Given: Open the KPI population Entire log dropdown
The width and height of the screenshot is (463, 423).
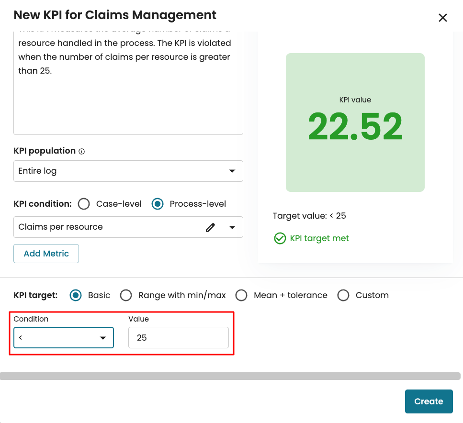Looking at the screenshot, I should pos(128,171).
